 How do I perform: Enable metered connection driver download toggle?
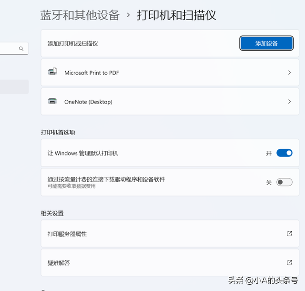[x=285, y=182]
